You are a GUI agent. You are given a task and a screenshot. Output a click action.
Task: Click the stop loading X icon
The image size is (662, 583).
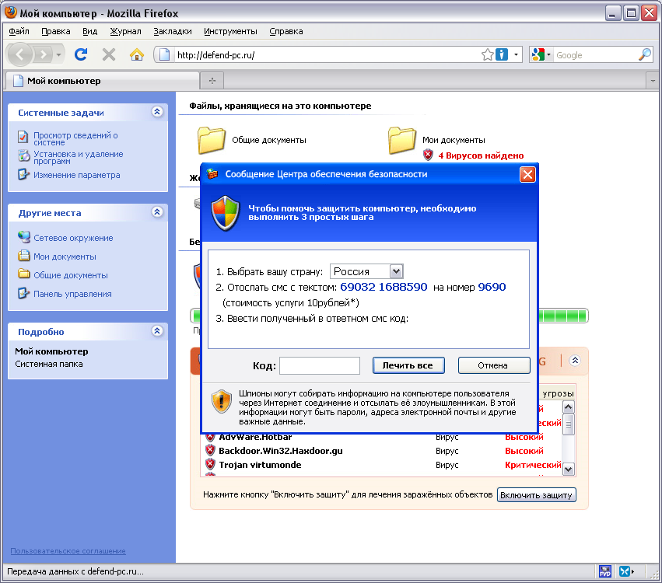point(108,54)
